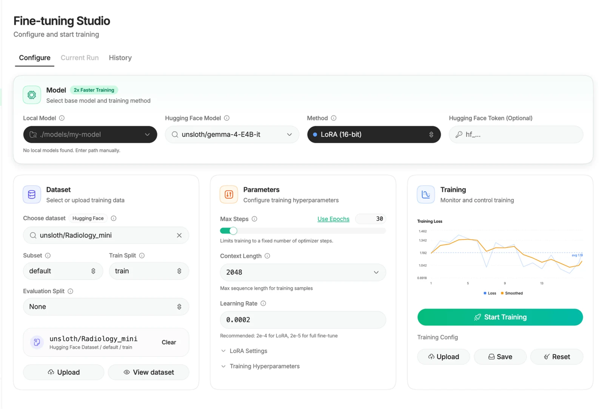This screenshot has height=409, width=604.
Task: Click the Model chip icon
Action: 32,95
